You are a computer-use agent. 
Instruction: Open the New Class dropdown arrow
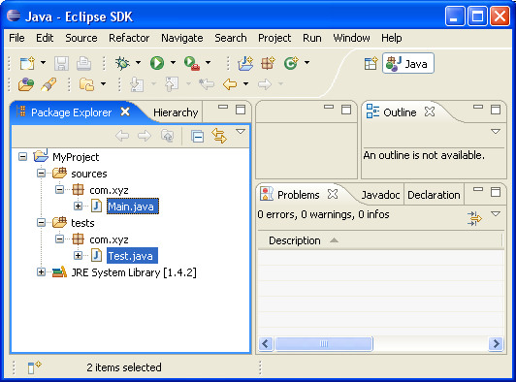click(307, 62)
